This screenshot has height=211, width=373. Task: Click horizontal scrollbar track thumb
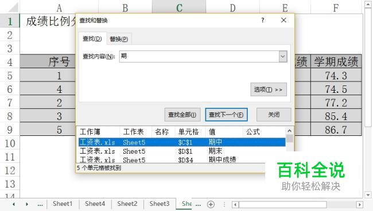[282, 205]
